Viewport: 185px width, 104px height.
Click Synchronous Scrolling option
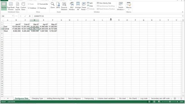106,6
